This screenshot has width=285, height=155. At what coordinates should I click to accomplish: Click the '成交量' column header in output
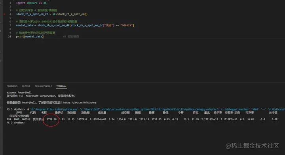tap(102, 113)
